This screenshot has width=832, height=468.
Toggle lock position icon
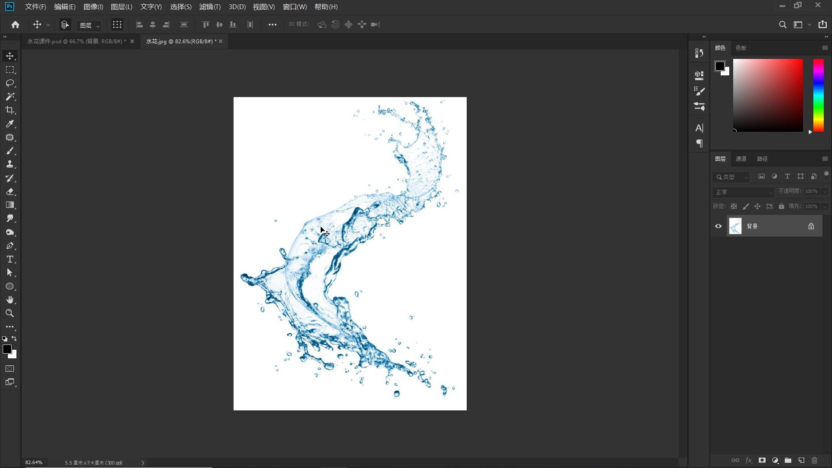757,206
